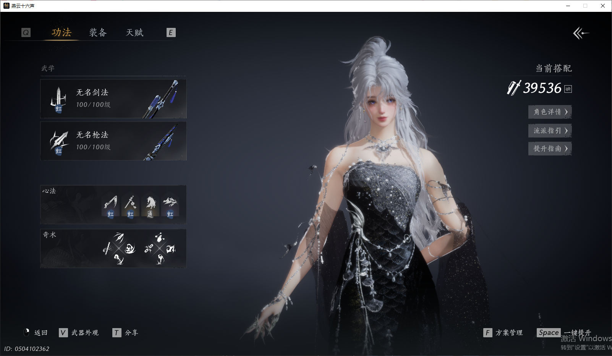Open the right 奇术 skill wheel
The width and height of the screenshot is (612, 356).
coord(160,249)
